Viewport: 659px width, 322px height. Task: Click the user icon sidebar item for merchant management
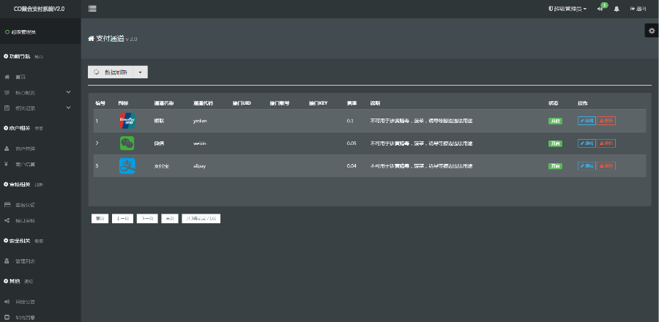click(7, 149)
